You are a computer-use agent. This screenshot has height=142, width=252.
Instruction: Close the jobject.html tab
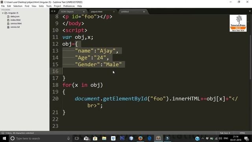114,11
